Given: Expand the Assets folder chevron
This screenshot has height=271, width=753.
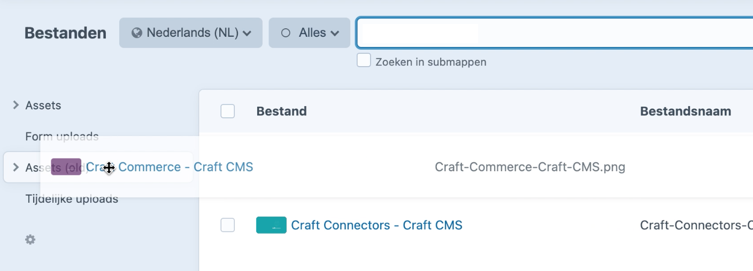Looking at the screenshot, I should [x=16, y=105].
